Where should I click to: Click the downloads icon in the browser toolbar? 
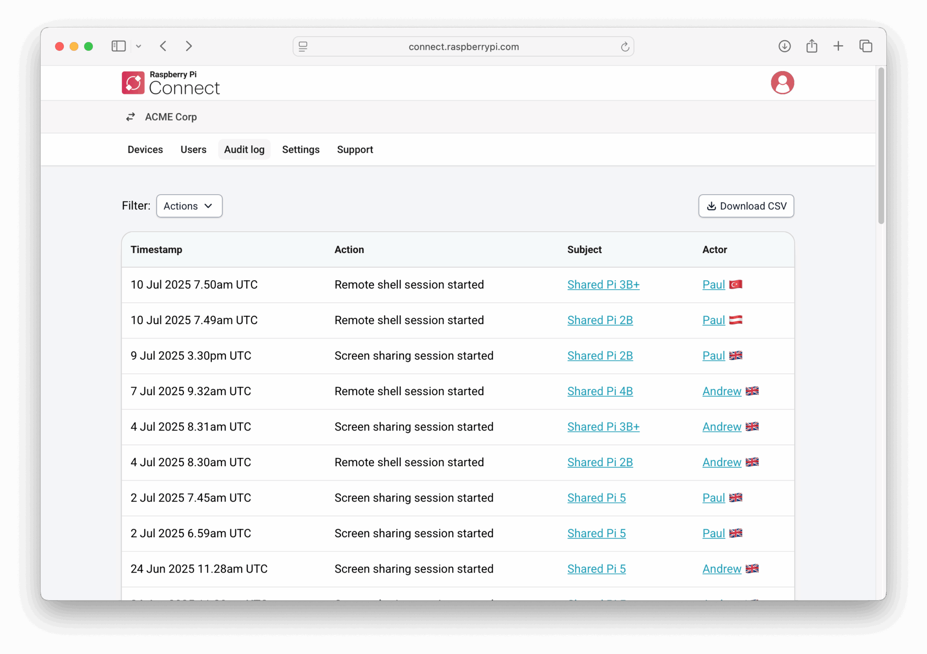tap(784, 46)
